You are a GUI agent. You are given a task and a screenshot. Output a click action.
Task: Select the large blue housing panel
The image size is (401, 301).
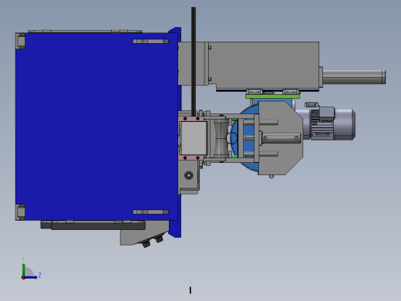tap(96, 126)
